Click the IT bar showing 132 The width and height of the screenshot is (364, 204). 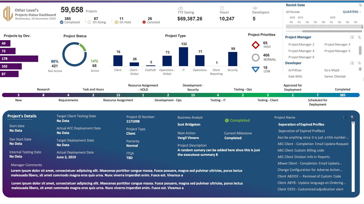point(183,57)
